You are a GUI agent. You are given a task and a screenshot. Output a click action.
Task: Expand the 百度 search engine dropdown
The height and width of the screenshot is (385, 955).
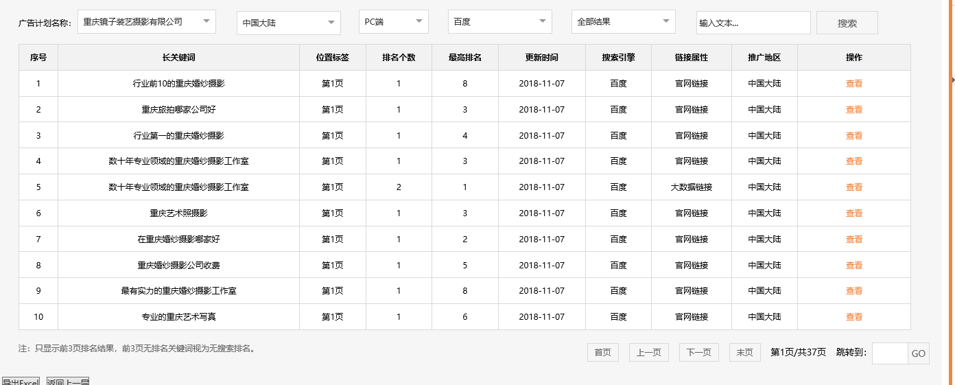point(500,22)
